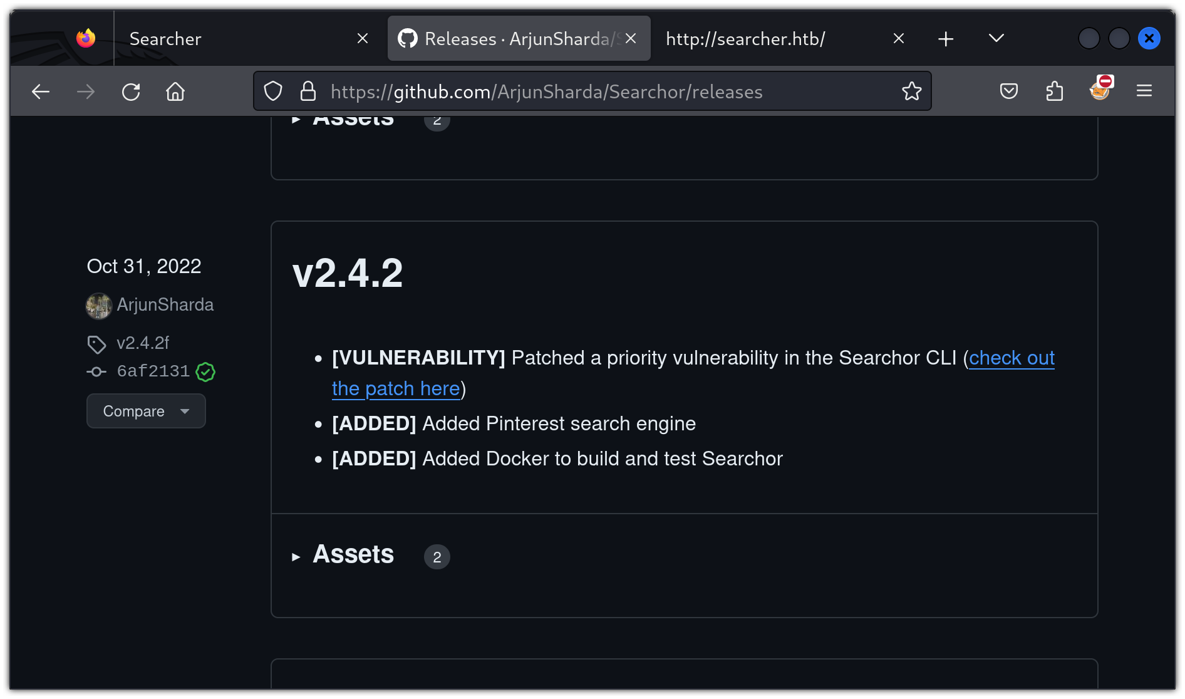
Task: Open the Compare dropdown button
Action: (x=146, y=411)
